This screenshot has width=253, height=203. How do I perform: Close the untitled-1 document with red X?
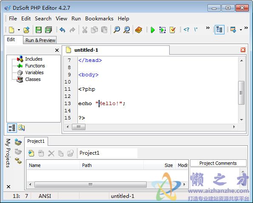tap(243, 50)
